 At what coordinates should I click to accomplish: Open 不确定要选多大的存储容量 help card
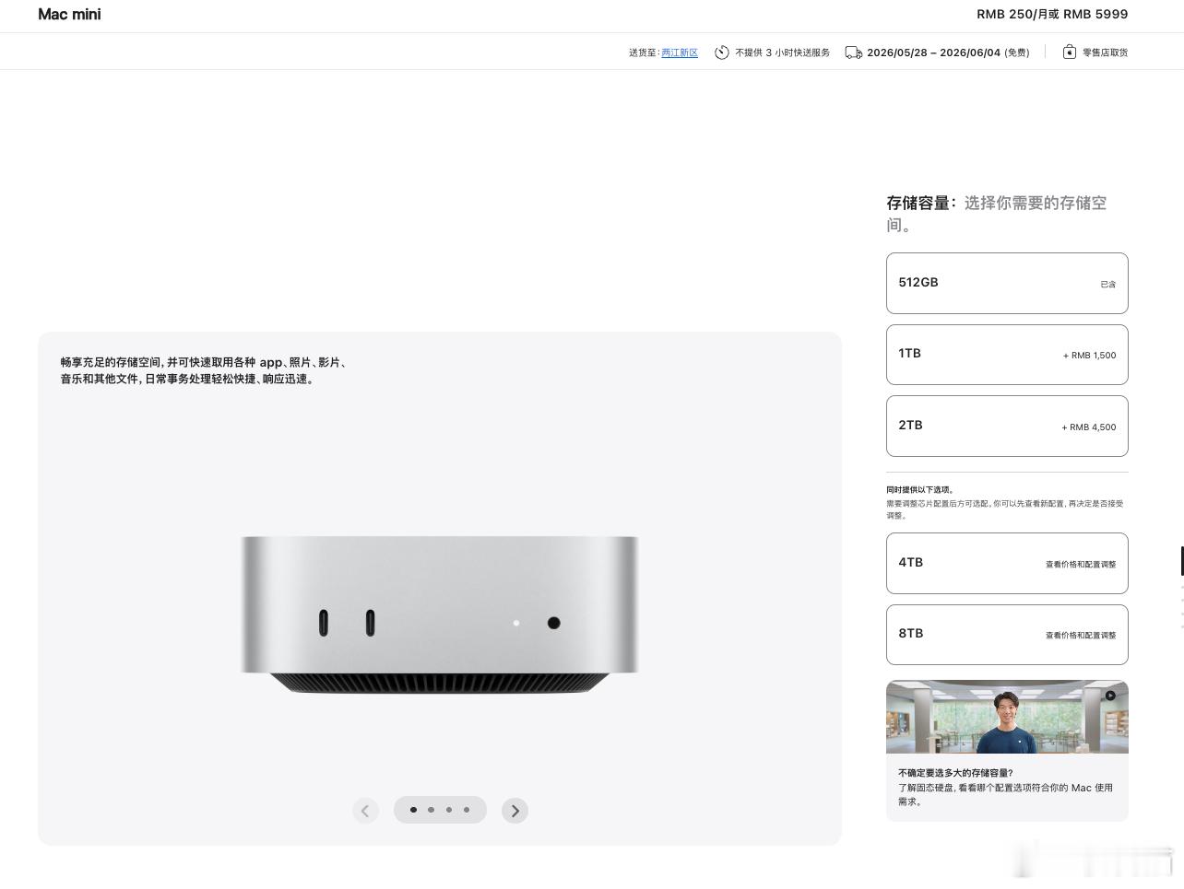[x=1007, y=751]
